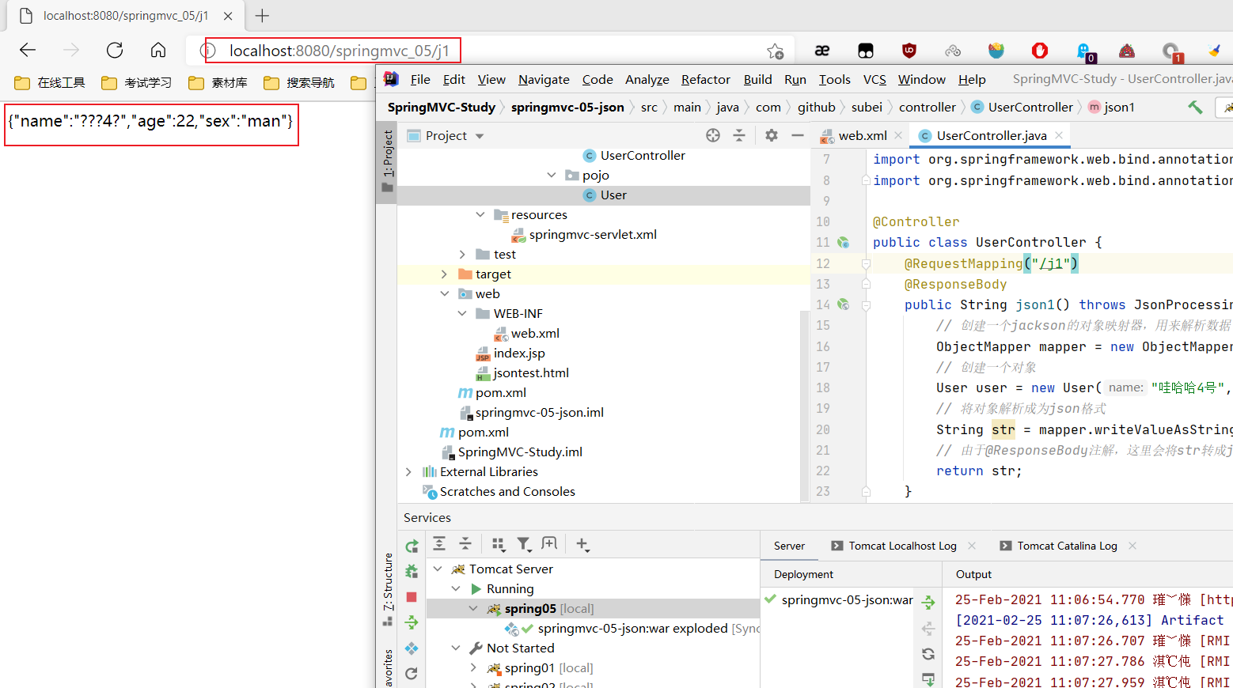Screen dimensions: 1233x688
Task: Collapse the Tomcat Server node
Action: click(438, 569)
